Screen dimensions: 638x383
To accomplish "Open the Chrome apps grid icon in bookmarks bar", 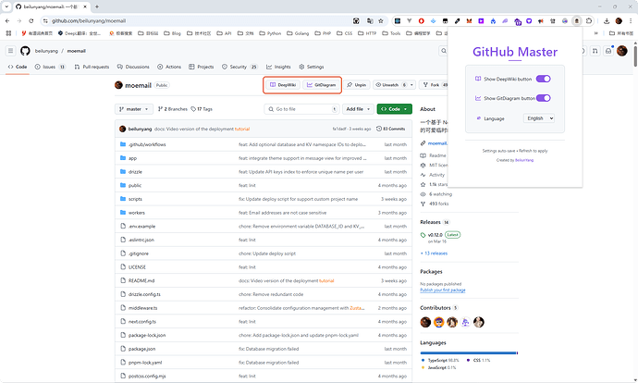I will click(8, 33).
